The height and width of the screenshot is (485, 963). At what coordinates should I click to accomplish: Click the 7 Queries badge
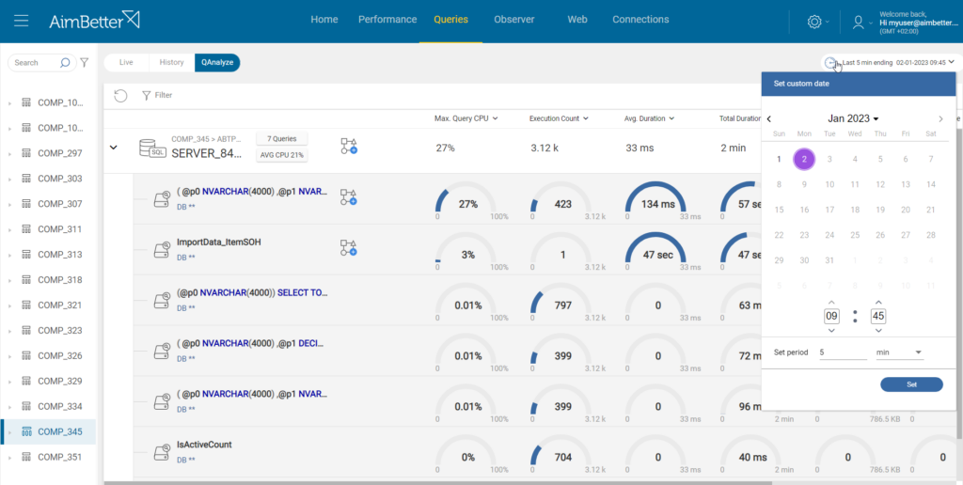(x=281, y=139)
